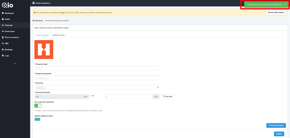Dismiss the success notification with X
290x138 pixels.
(x=285, y=5)
